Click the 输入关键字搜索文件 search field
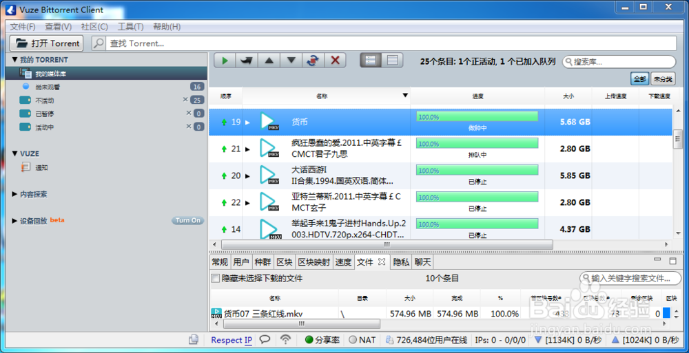689x353 pixels. point(630,278)
